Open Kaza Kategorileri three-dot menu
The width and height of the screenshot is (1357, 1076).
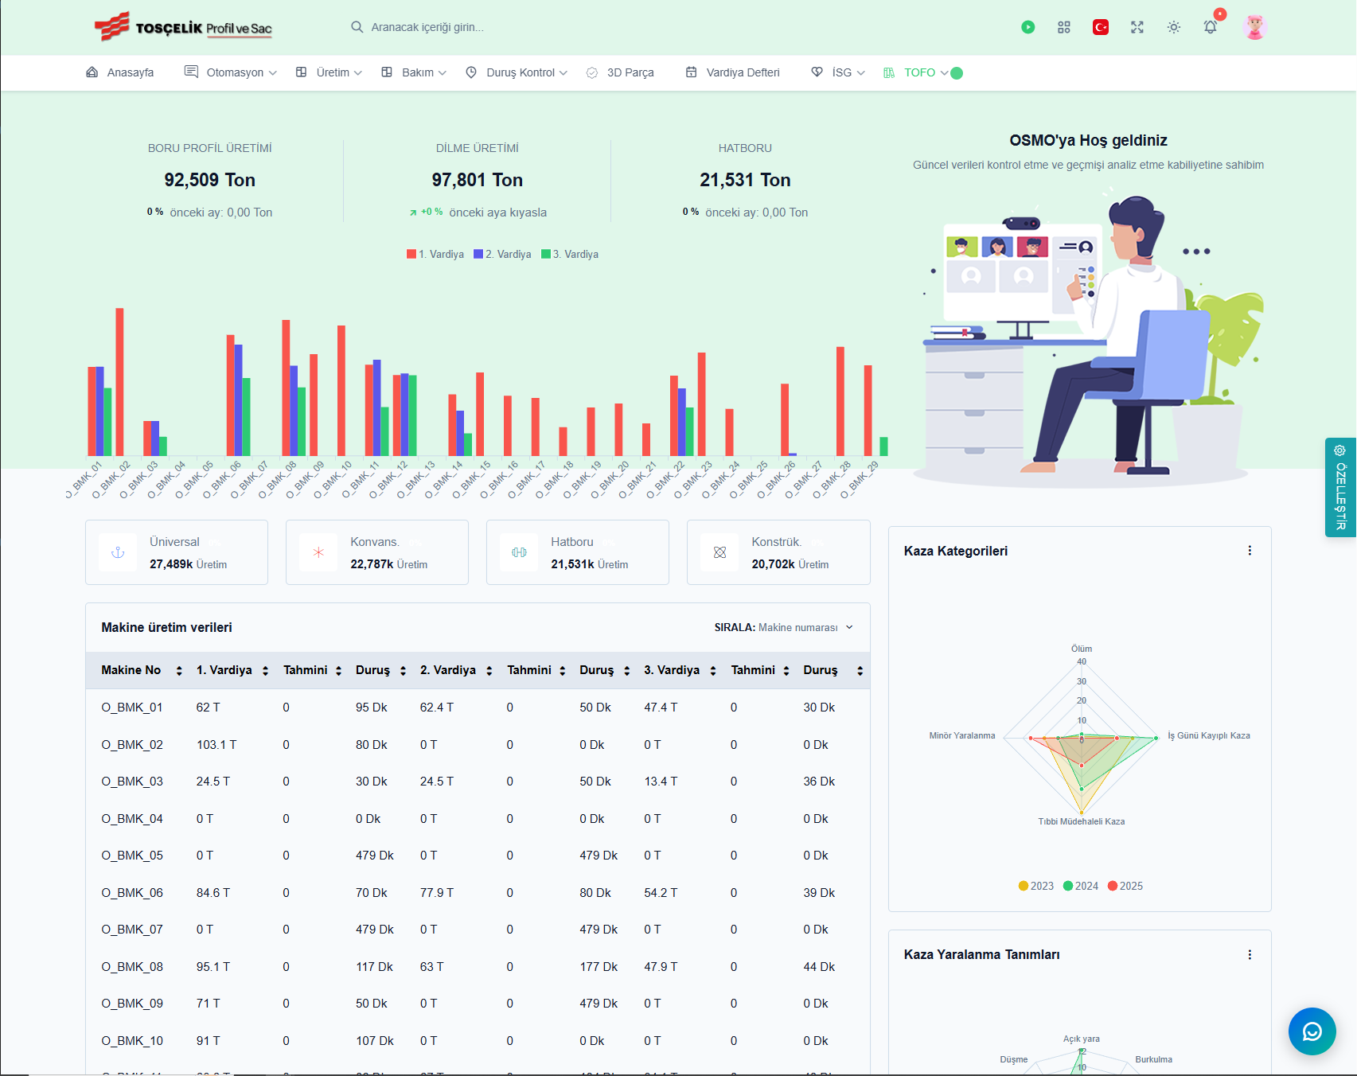coord(1250,551)
